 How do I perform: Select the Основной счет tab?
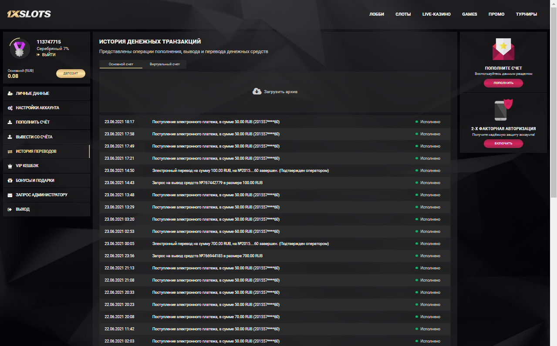pos(121,64)
